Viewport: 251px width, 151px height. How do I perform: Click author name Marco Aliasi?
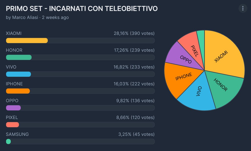(x=26, y=18)
